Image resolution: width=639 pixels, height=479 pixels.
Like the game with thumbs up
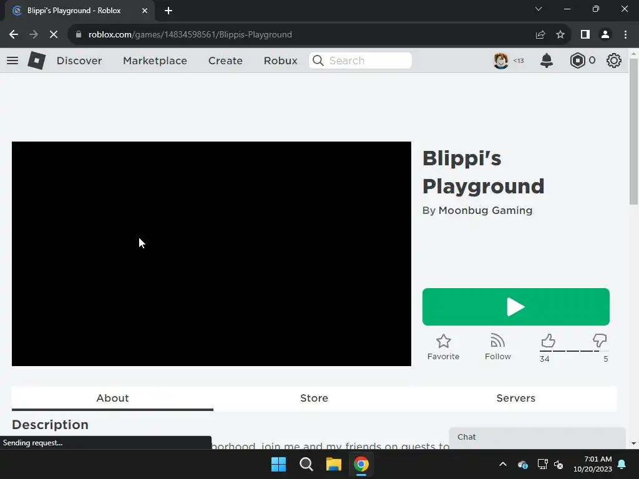548,341
